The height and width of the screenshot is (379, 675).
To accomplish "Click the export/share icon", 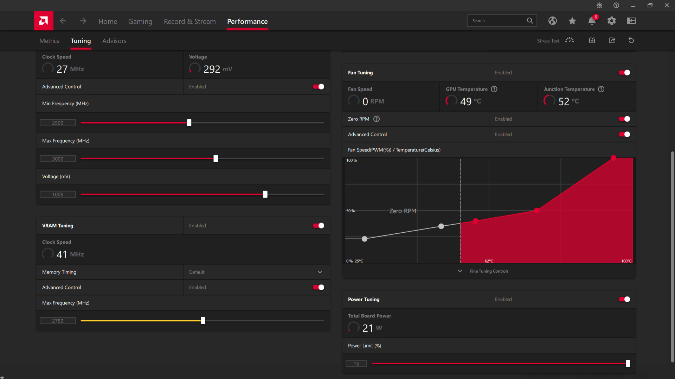I will coord(612,41).
